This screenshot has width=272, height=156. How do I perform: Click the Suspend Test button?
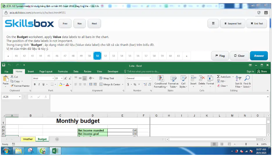(233, 23)
